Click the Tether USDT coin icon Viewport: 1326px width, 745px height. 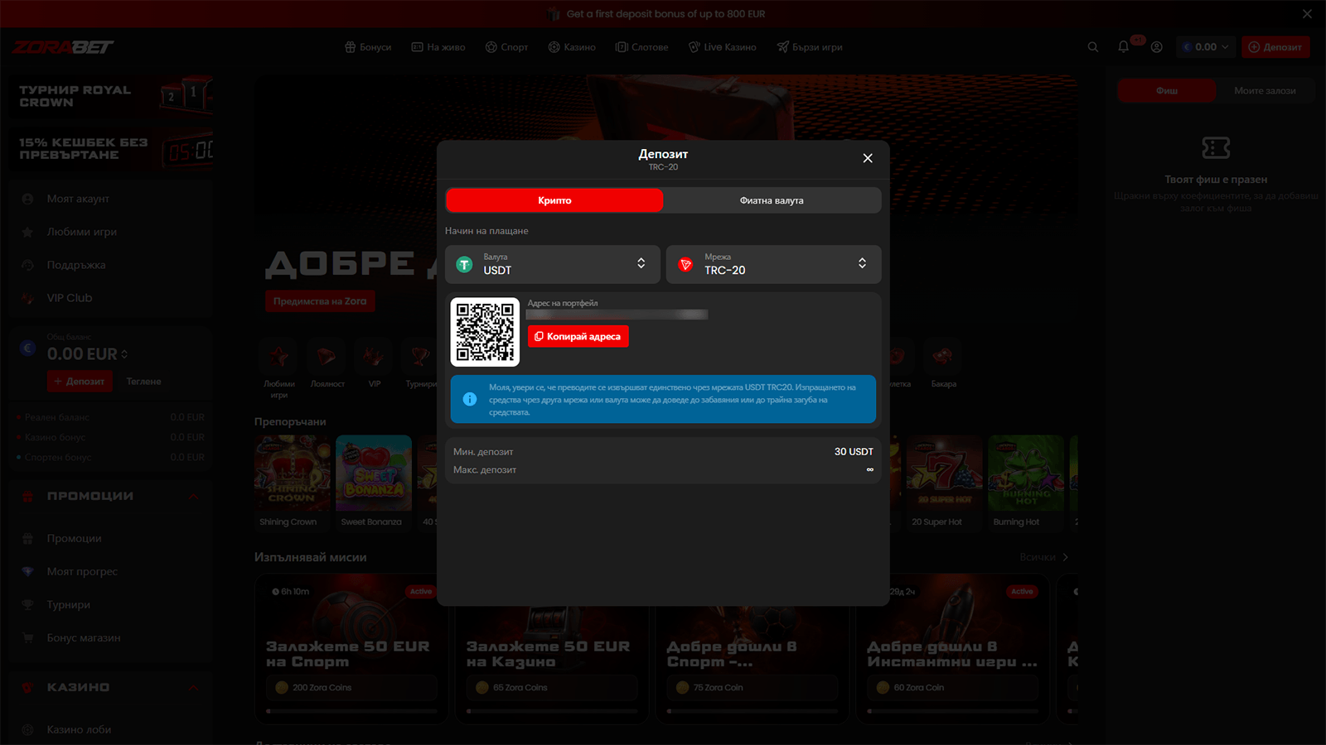(464, 265)
